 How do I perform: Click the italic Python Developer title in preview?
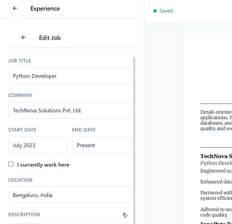216,163
